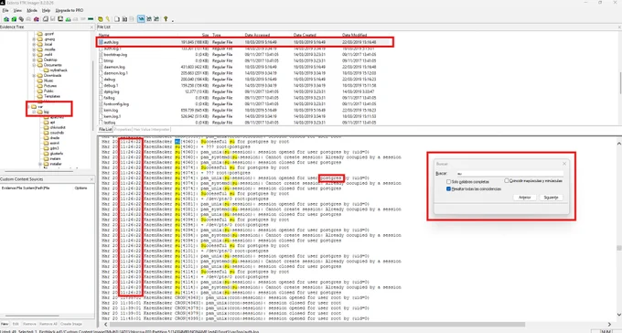Switch to the Properties tab
Screen dimensions: 622x333
(x=123, y=129)
